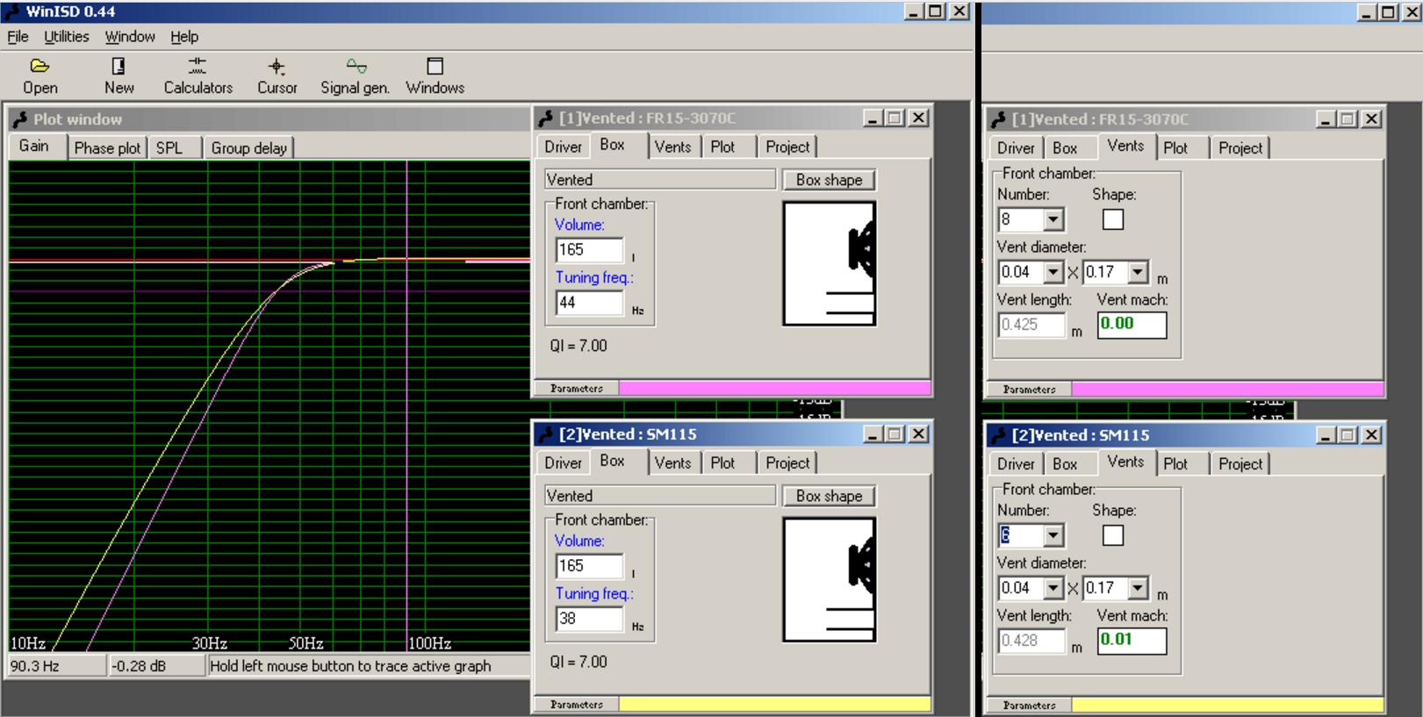Open Project tab in SM115 Vents-tab window
Image resolution: width=1423 pixels, height=717 pixels.
click(x=1240, y=464)
